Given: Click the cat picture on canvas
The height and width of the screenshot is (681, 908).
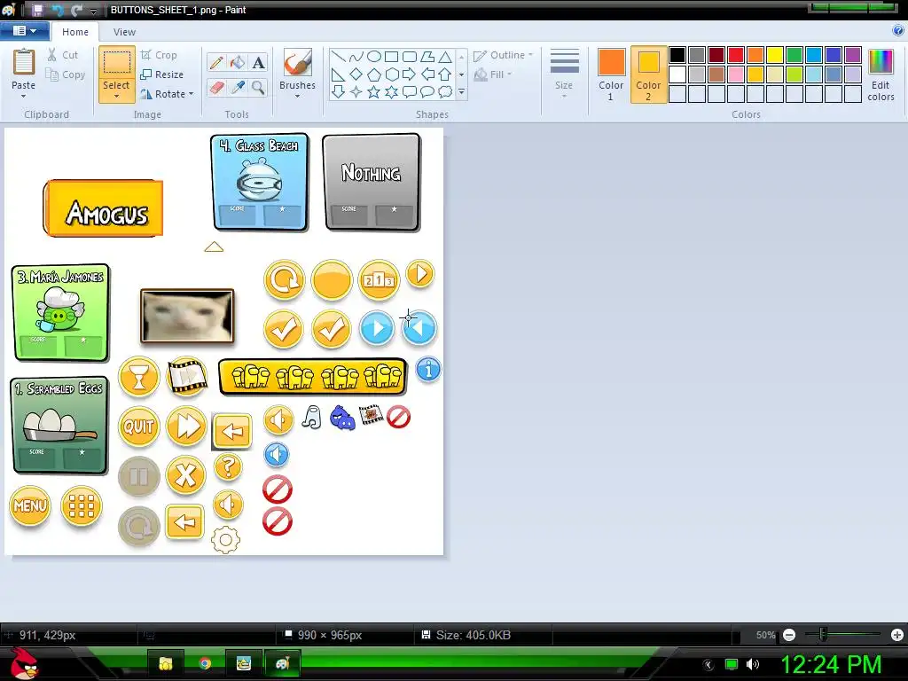Looking at the screenshot, I should (187, 316).
